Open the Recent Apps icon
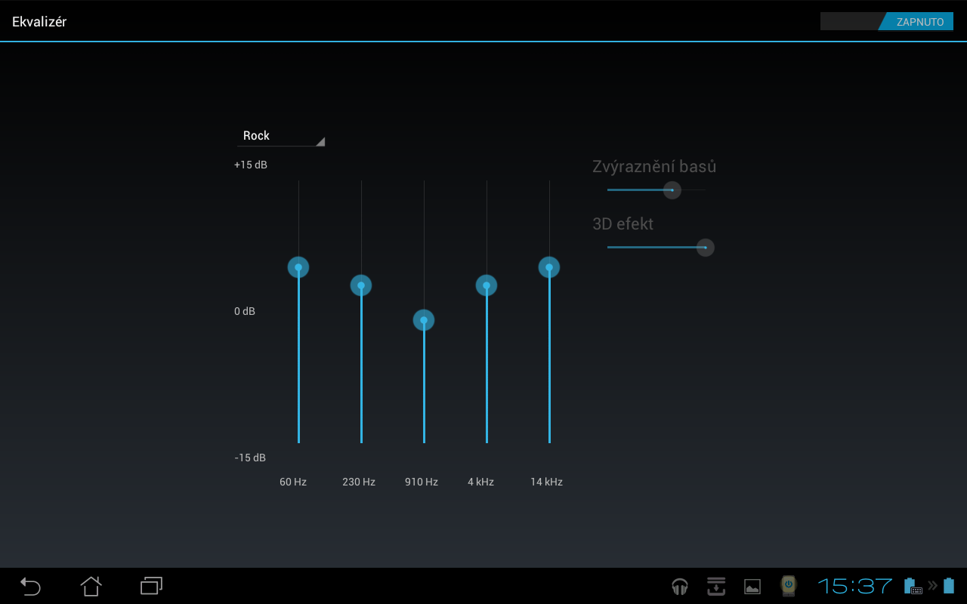This screenshot has height=604, width=967. (x=151, y=586)
